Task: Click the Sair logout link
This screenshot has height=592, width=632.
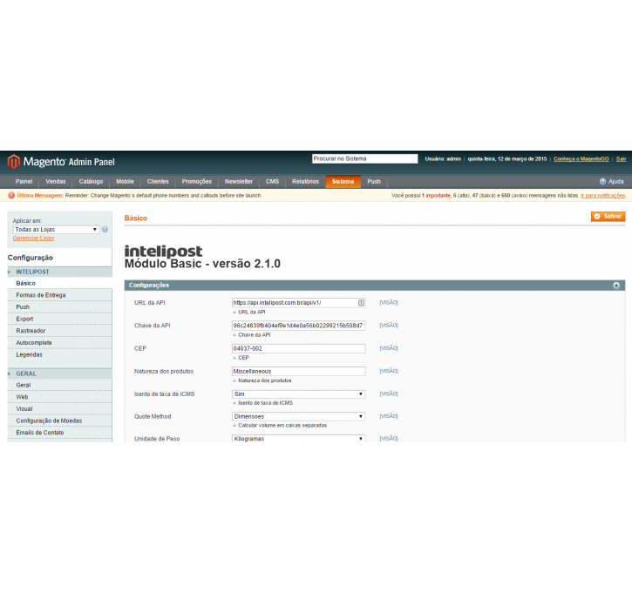Action: pos(622,159)
